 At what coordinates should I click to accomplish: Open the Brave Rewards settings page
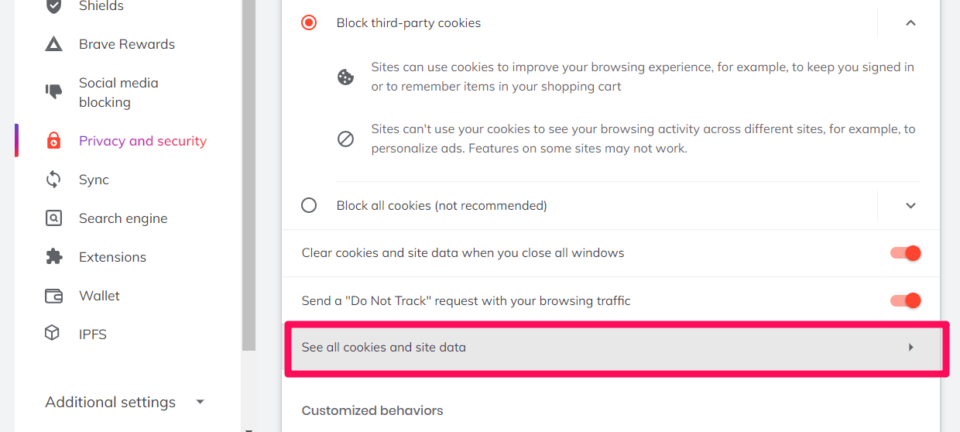pyautogui.click(x=126, y=44)
